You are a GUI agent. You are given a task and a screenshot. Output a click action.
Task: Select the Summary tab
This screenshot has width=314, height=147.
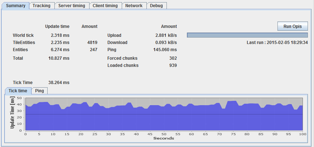click(15, 6)
